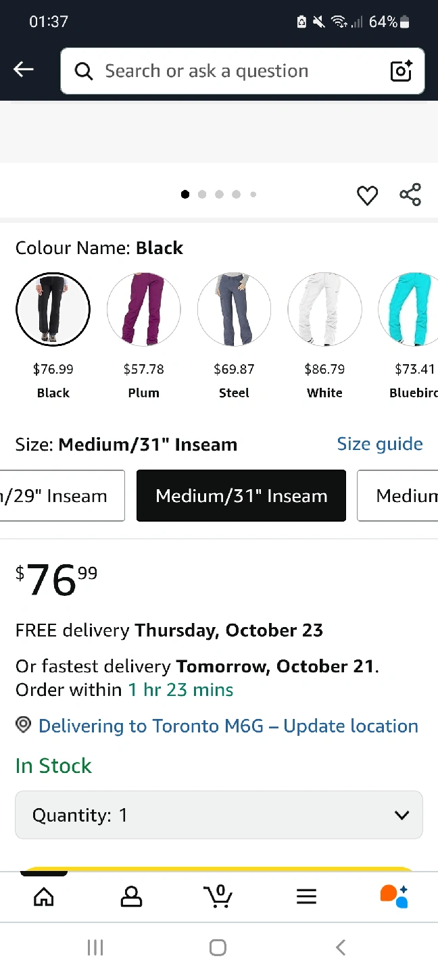The height and width of the screenshot is (973, 438).
Task: Open the hamburger menu tab
Action: [306, 897]
